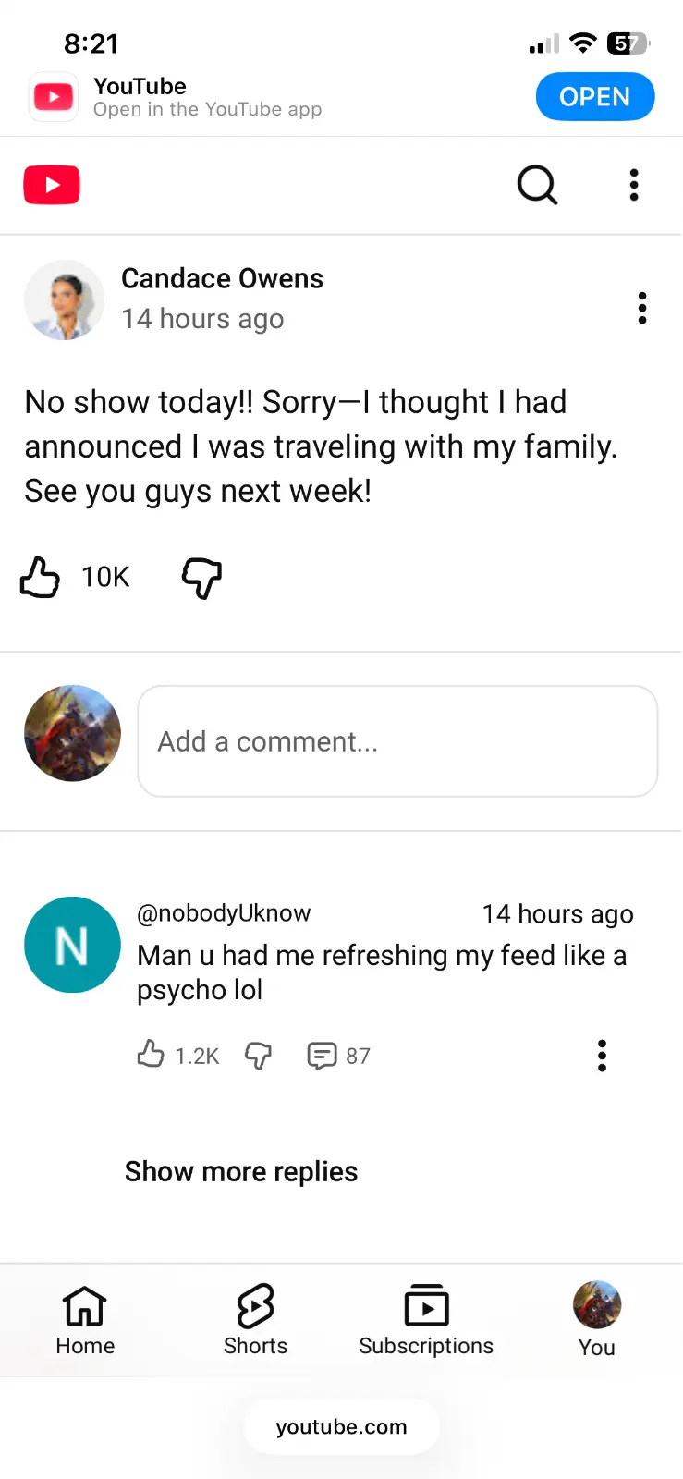The height and width of the screenshot is (1479, 683).
Task: Open the Subscriptions tab
Action: [426, 1319]
